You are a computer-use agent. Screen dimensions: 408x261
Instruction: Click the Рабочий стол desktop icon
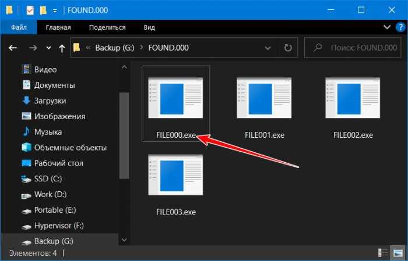click(x=26, y=163)
